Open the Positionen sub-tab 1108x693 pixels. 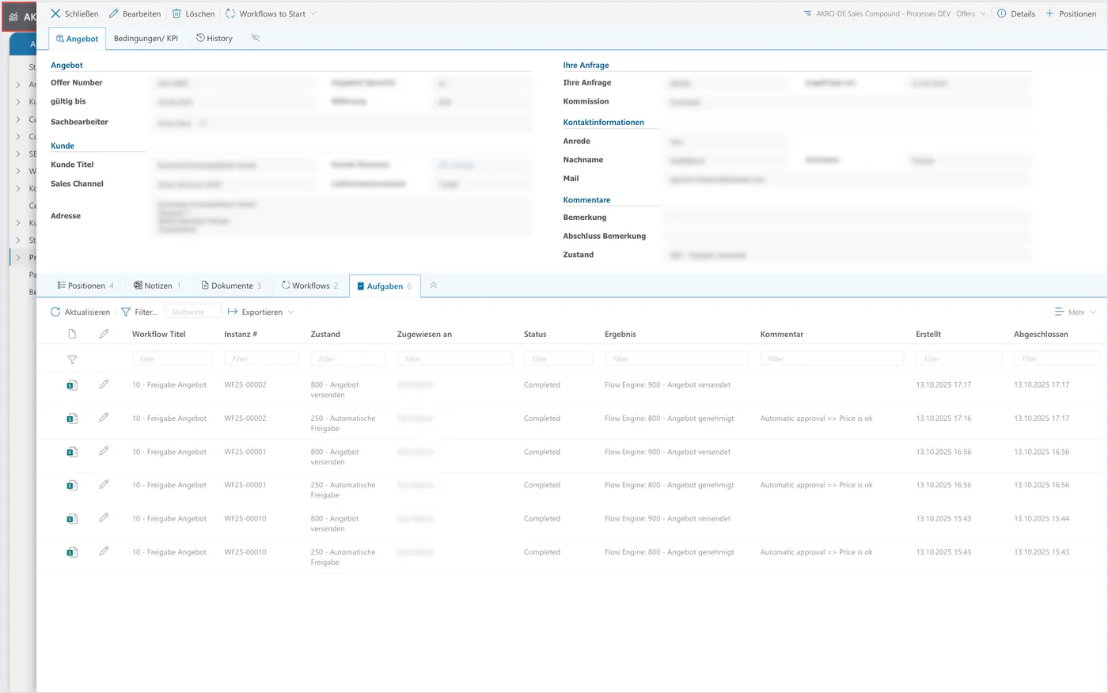click(85, 286)
